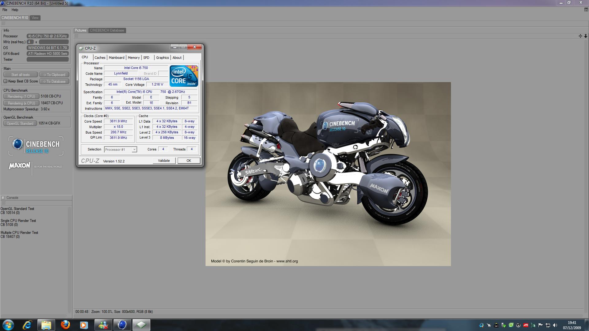Switch to the Cinebench taskbar button

tap(122, 325)
